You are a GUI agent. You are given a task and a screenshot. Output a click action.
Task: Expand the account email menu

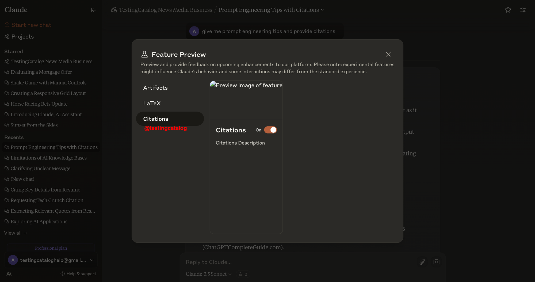92,260
